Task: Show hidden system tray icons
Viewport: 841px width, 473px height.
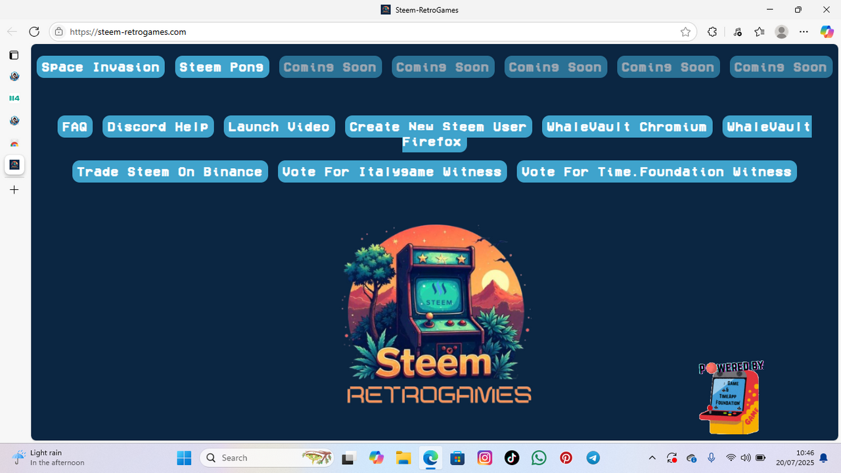Action: (x=652, y=458)
